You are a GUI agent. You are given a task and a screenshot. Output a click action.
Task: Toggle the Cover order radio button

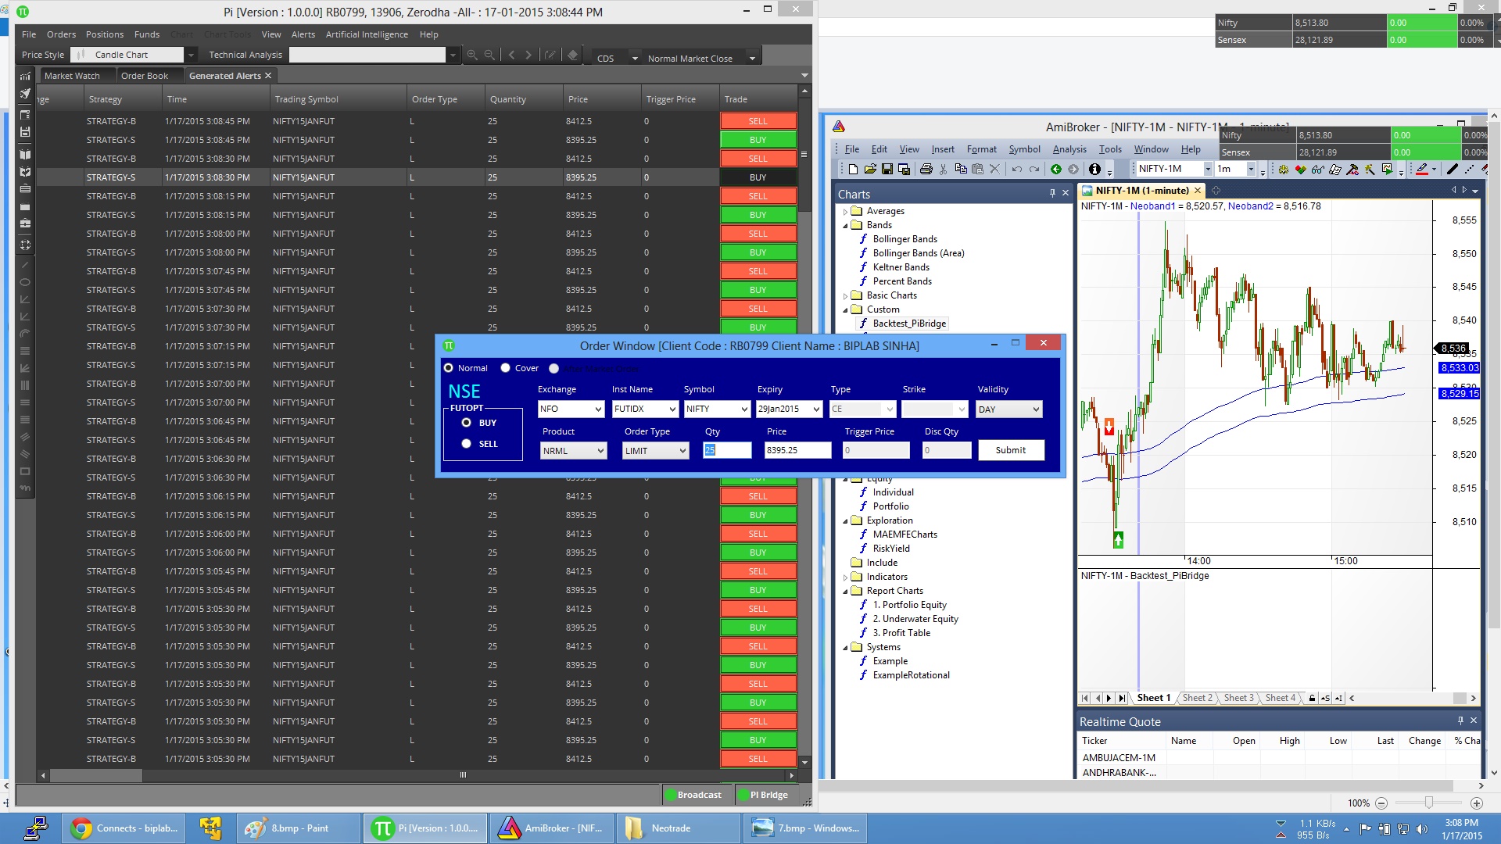pyautogui.click(x=505, y=368)
